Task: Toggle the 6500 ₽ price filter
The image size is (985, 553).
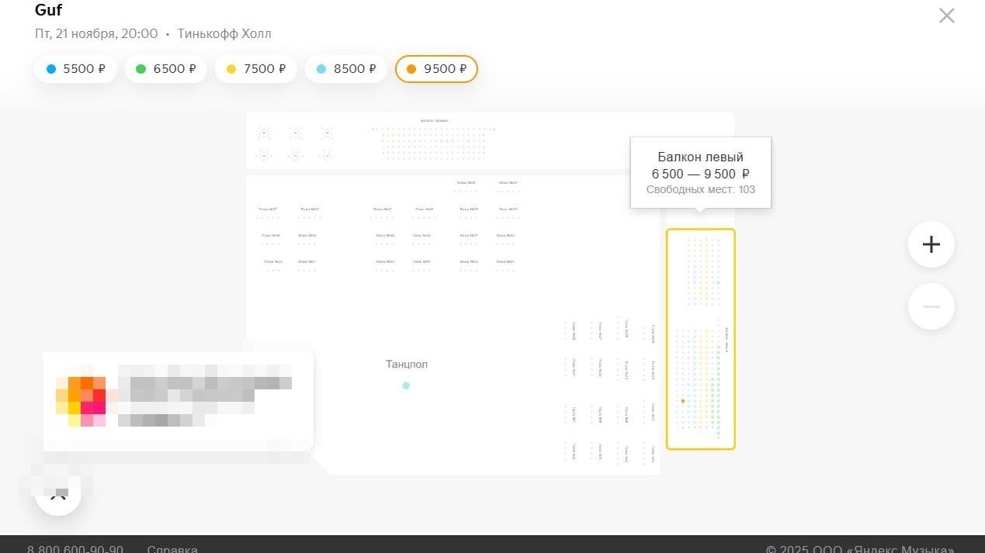Action: pyautogui.click(x=165, y=69)
